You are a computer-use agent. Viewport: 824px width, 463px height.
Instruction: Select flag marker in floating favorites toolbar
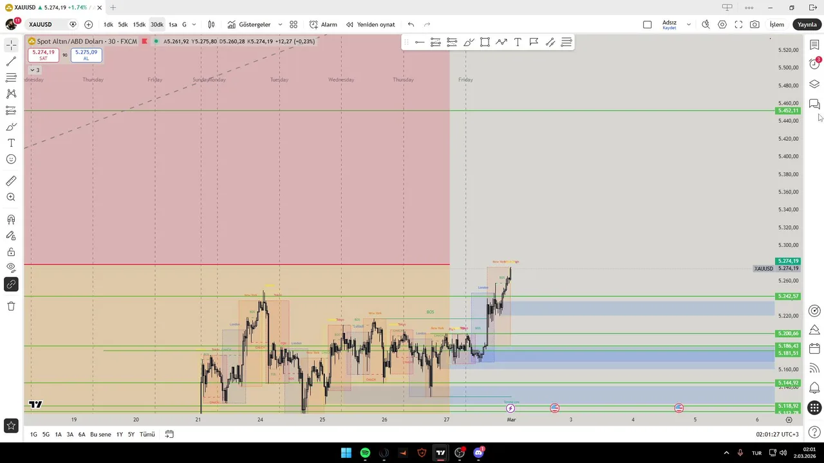[534, 42]
